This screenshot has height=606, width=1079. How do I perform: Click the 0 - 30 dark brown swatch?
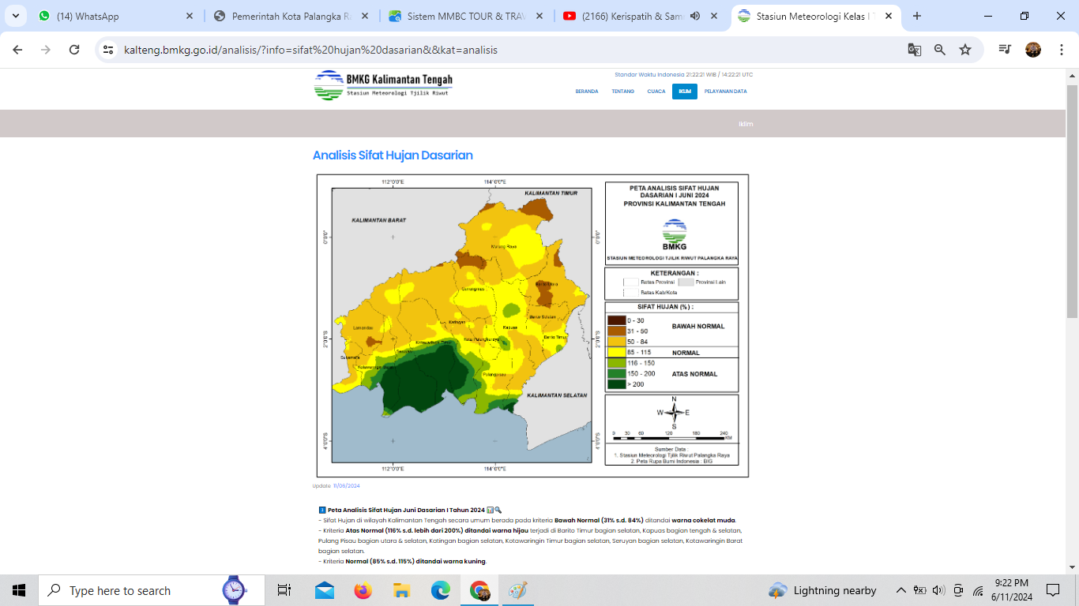click(617, 320)
